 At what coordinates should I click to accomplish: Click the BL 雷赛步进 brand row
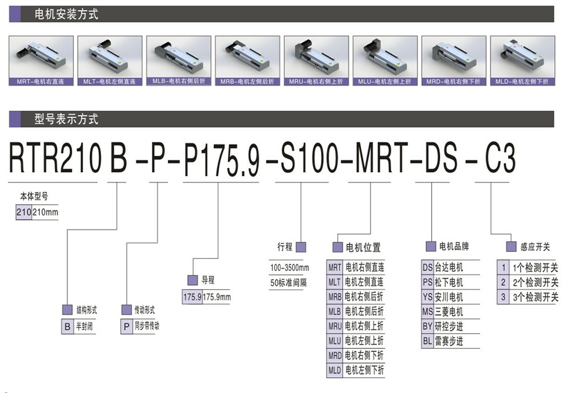tap(451, 341)
